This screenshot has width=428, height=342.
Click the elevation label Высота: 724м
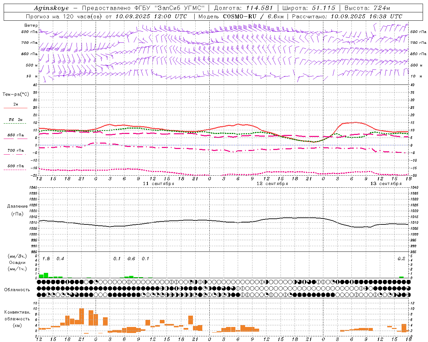tap(367, 8)
